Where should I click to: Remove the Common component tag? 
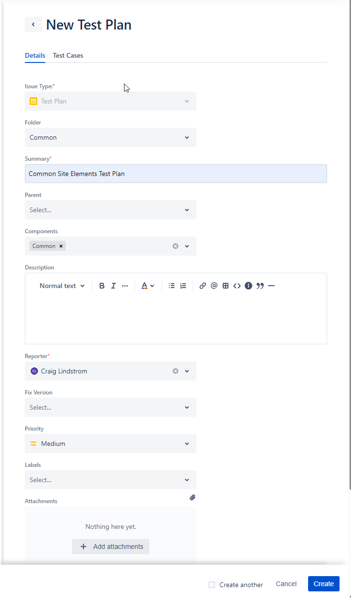tap(61, 246)
